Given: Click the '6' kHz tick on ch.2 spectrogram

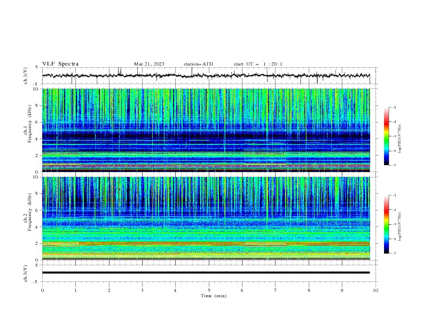Looking at the screenshot, I should 38,210.
